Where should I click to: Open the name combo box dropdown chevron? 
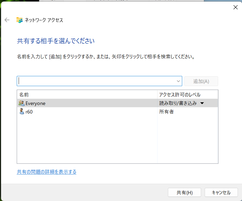tap(179, 81)
